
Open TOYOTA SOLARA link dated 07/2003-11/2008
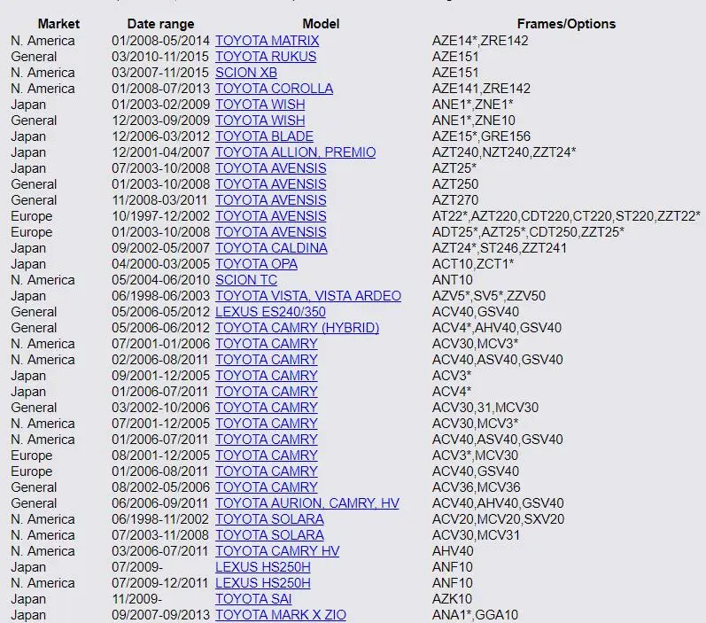(269, 535)
